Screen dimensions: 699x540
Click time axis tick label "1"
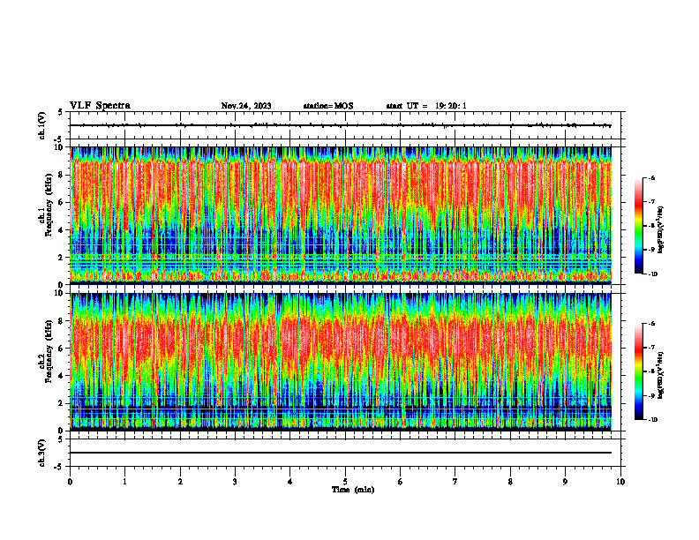pyautogui.click(x=124, y=482)
